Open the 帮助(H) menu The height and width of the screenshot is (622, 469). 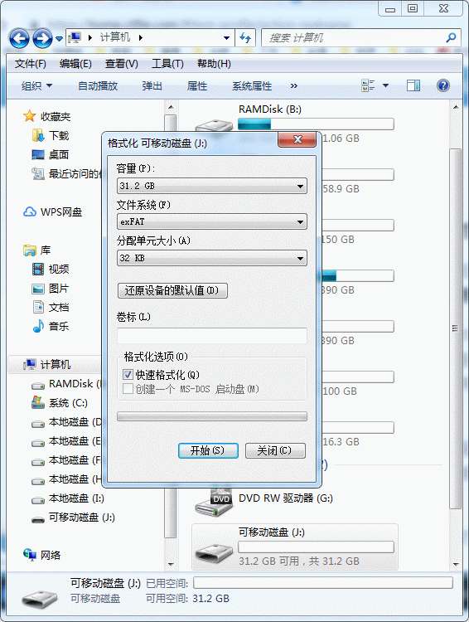coord(214,64)
